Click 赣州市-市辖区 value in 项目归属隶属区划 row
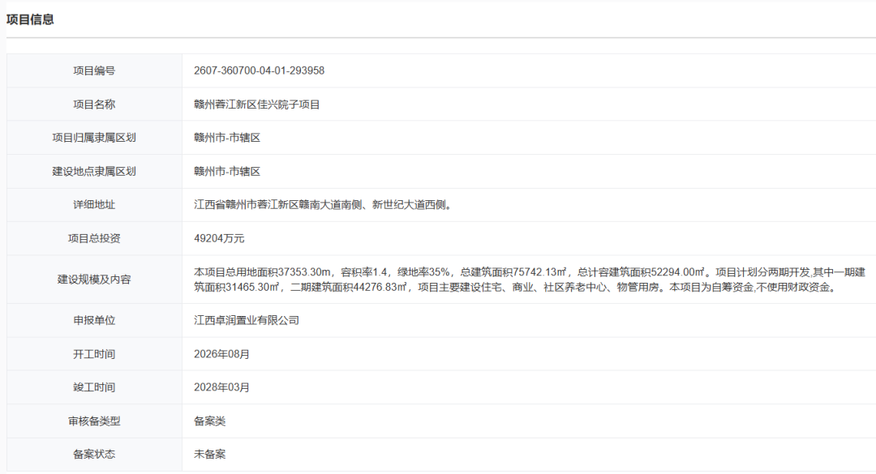876x474 pixels. coord(227,138)
